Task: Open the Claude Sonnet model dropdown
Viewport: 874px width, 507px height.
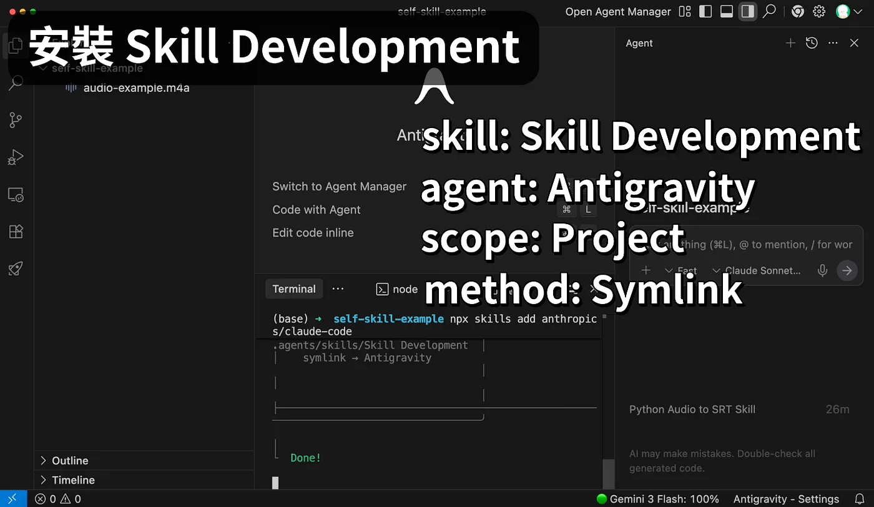Action: (757, 270)
